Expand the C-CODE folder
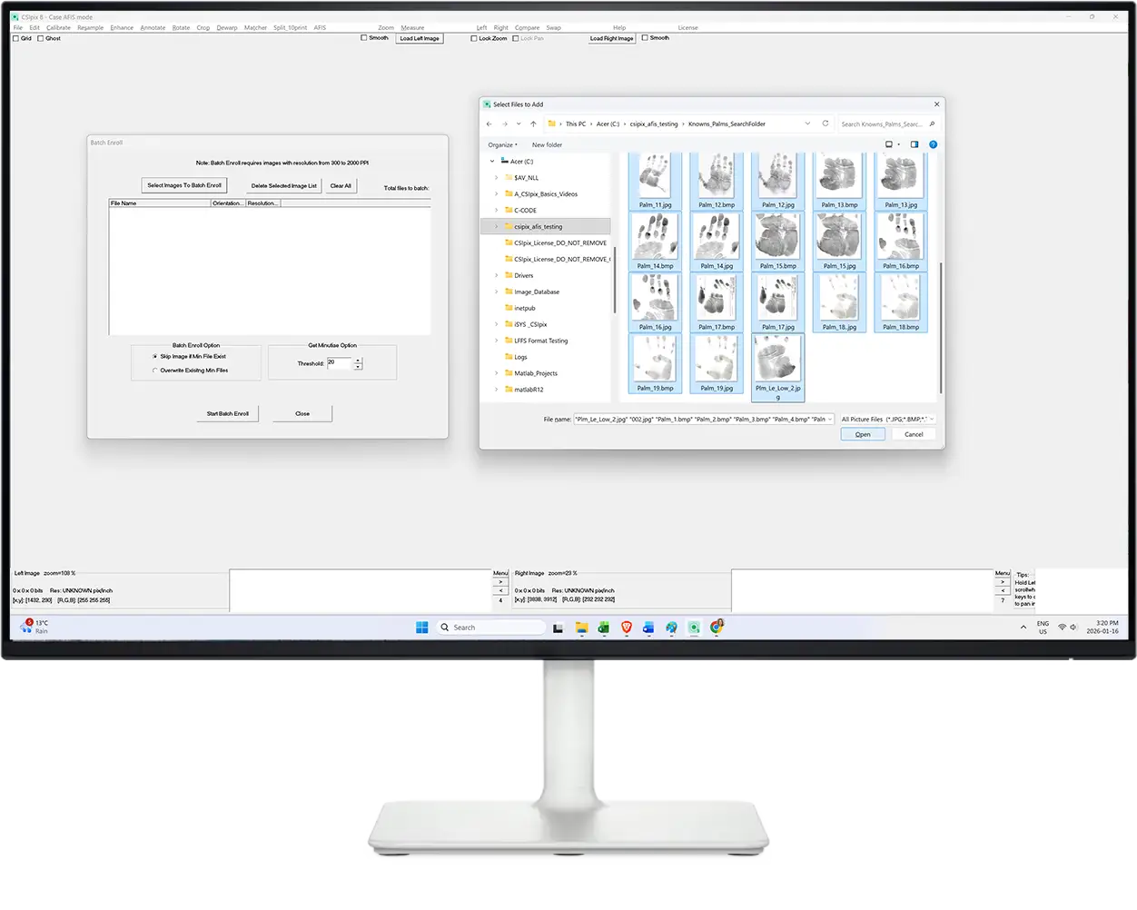1137x910 pixels. tap(497, 211)
